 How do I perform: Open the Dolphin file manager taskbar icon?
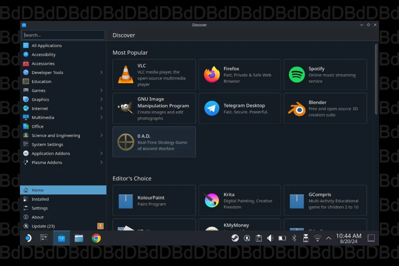click(x=79, y=238)
